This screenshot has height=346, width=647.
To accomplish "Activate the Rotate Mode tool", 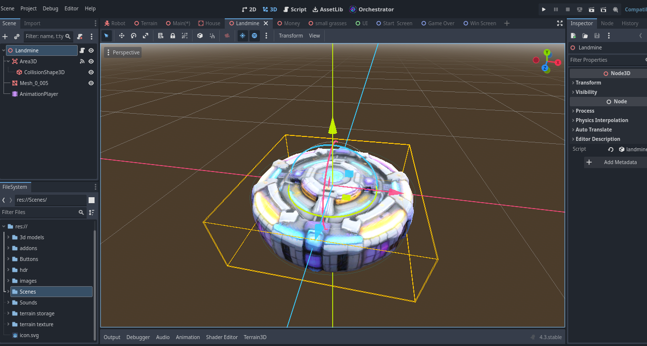I will point(134,36).
